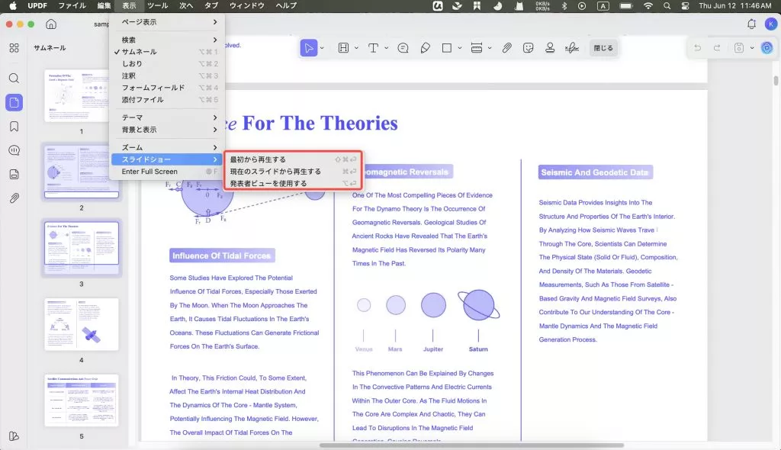The width and height of the screenshot is (781, 450).
Task: Open the notifications bell
Action: click(x=751, y=24)
